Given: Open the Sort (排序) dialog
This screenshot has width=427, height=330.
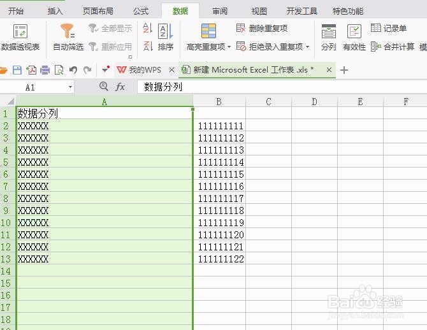Looking at the screenshot, I should click(x=166, y=38).
